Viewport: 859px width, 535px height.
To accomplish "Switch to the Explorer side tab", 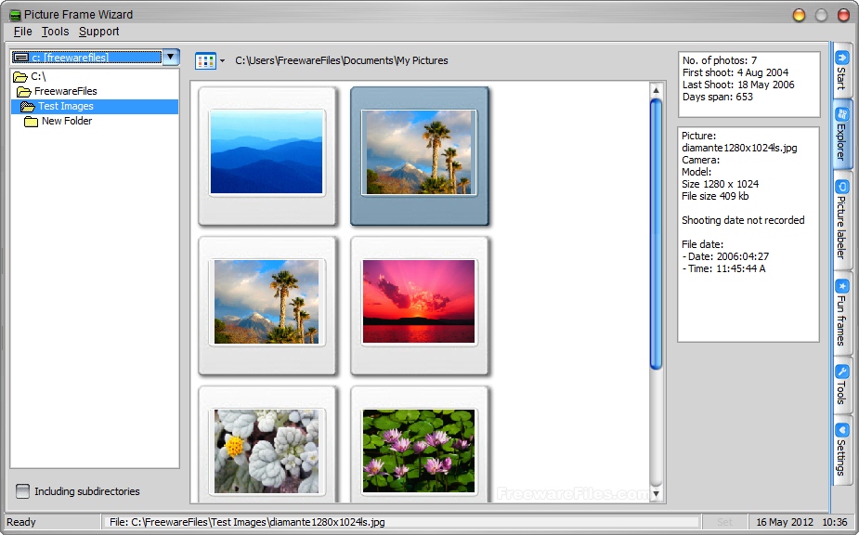I will coord(841,136).
